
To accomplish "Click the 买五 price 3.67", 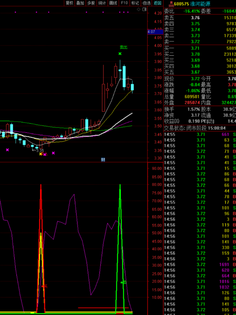I will tap(195, 72).
